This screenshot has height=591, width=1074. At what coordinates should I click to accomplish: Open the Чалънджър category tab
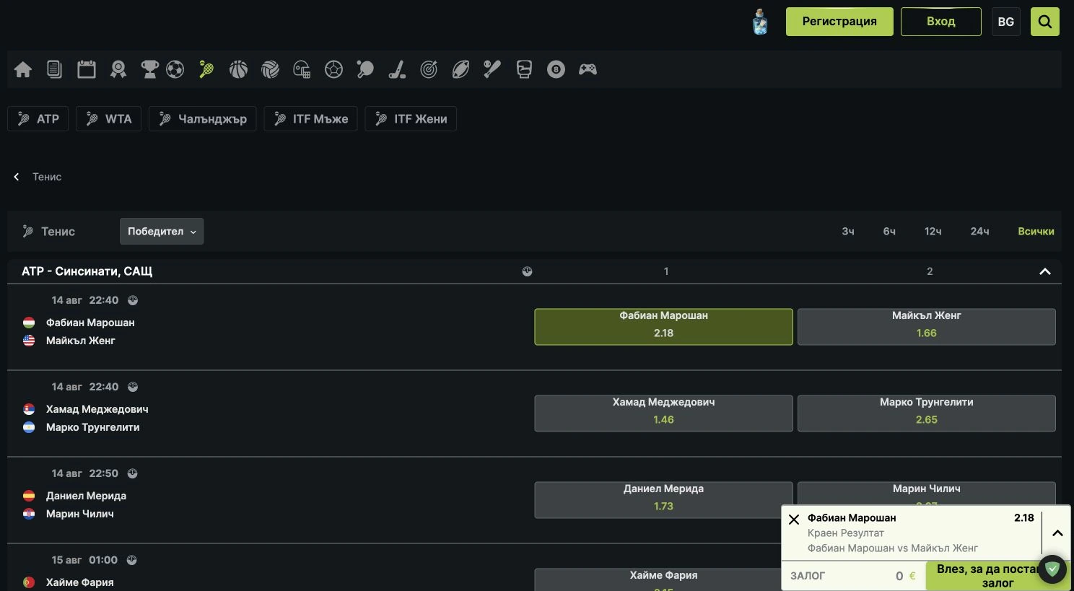click(203, 119)
